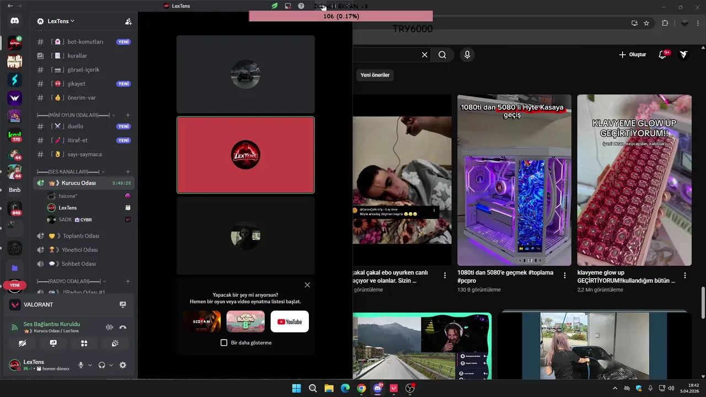Mute microphone in Discord user panel
This screenshot has width=706, height=397.
tap(81, 365)
